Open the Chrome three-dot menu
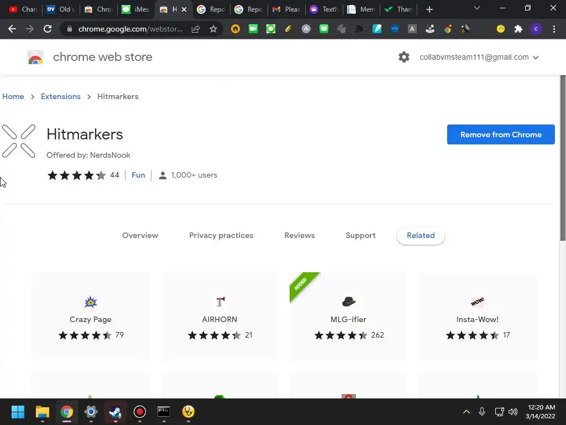Viewport: 566px width, 425px height. [554, 29]
